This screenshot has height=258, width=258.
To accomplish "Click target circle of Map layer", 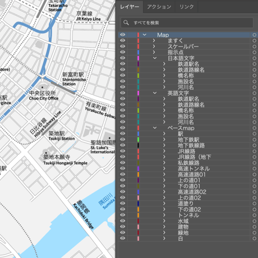I will [254, 35].
